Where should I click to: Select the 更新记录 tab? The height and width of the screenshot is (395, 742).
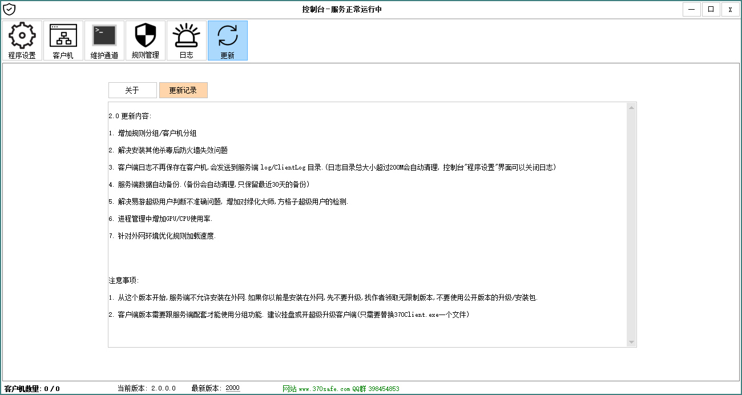pos(183,90)
